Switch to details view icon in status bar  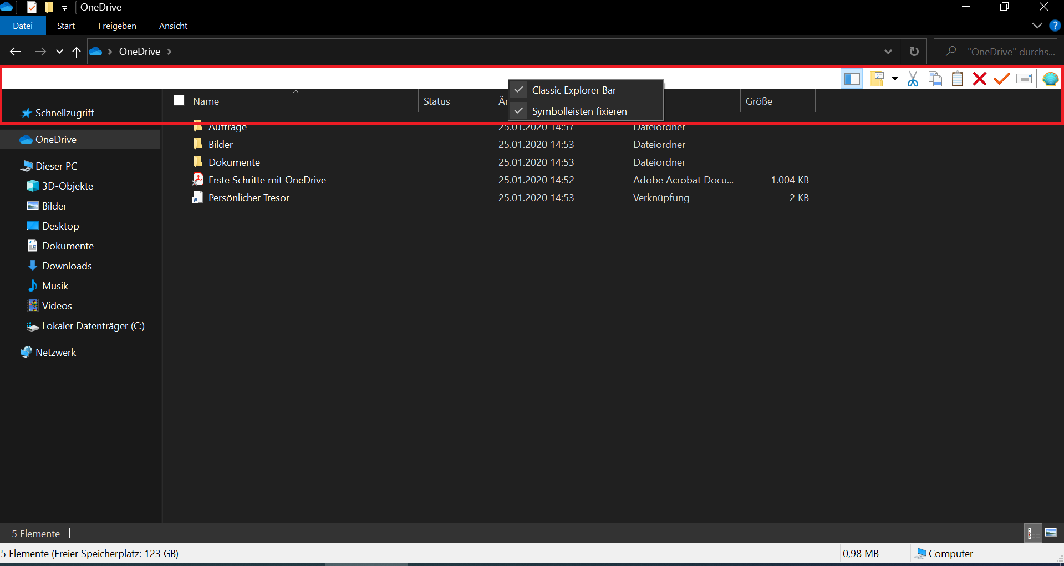(x=1032, y=533)
